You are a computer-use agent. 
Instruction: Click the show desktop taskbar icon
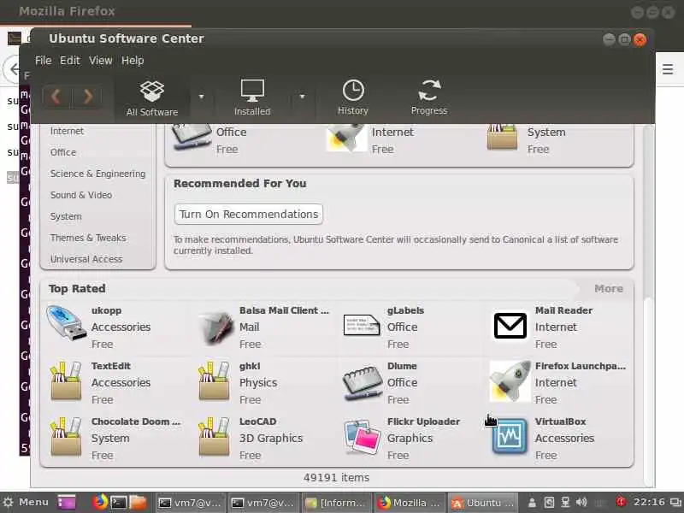pyautogui.click(x=67, y=503)
